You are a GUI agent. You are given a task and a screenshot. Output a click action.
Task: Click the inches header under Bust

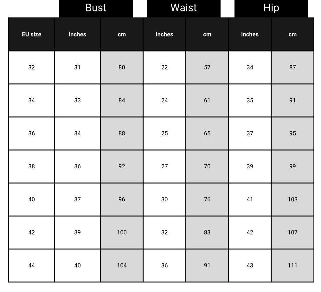pyautogui.click(x=77, y=34)
